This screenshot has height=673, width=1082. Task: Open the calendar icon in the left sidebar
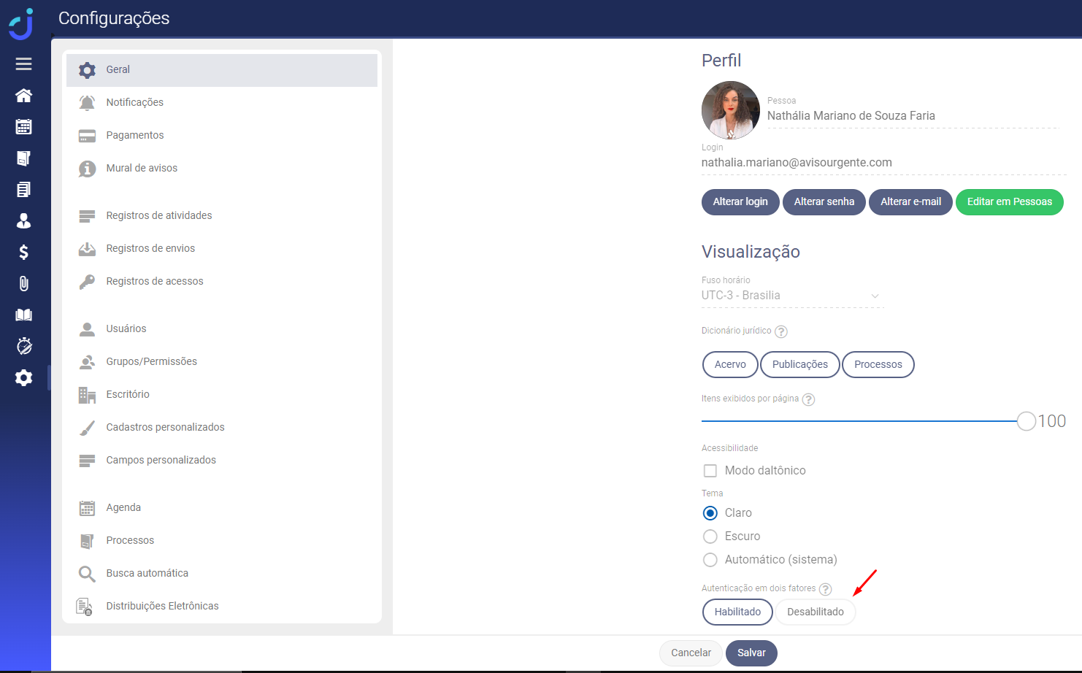click(x=23, y=127)
